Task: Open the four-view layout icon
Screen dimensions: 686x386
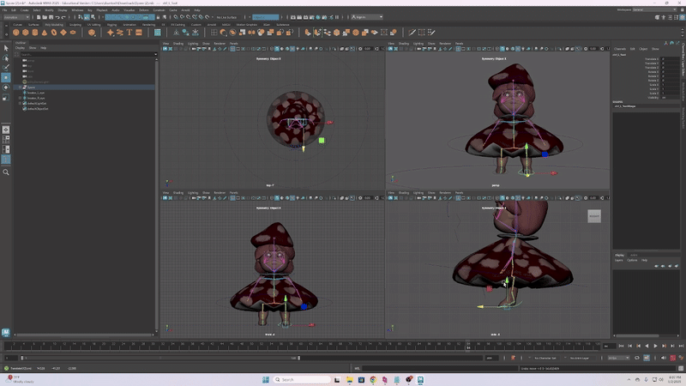Action: coord(6,139)
